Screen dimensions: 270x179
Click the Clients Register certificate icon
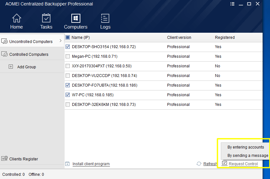pos(4,158)
